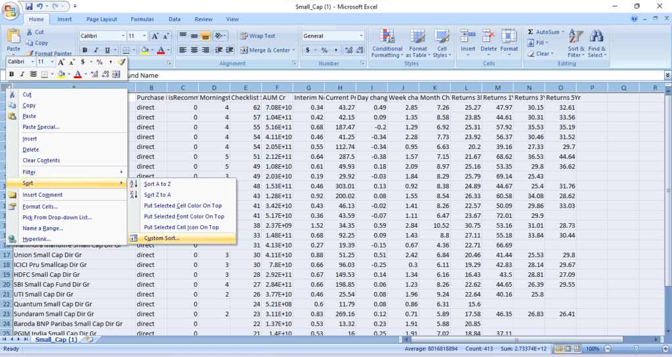Click the insert new worksheet tab icon
Screen dimensions: 672x357
[89, 339]
